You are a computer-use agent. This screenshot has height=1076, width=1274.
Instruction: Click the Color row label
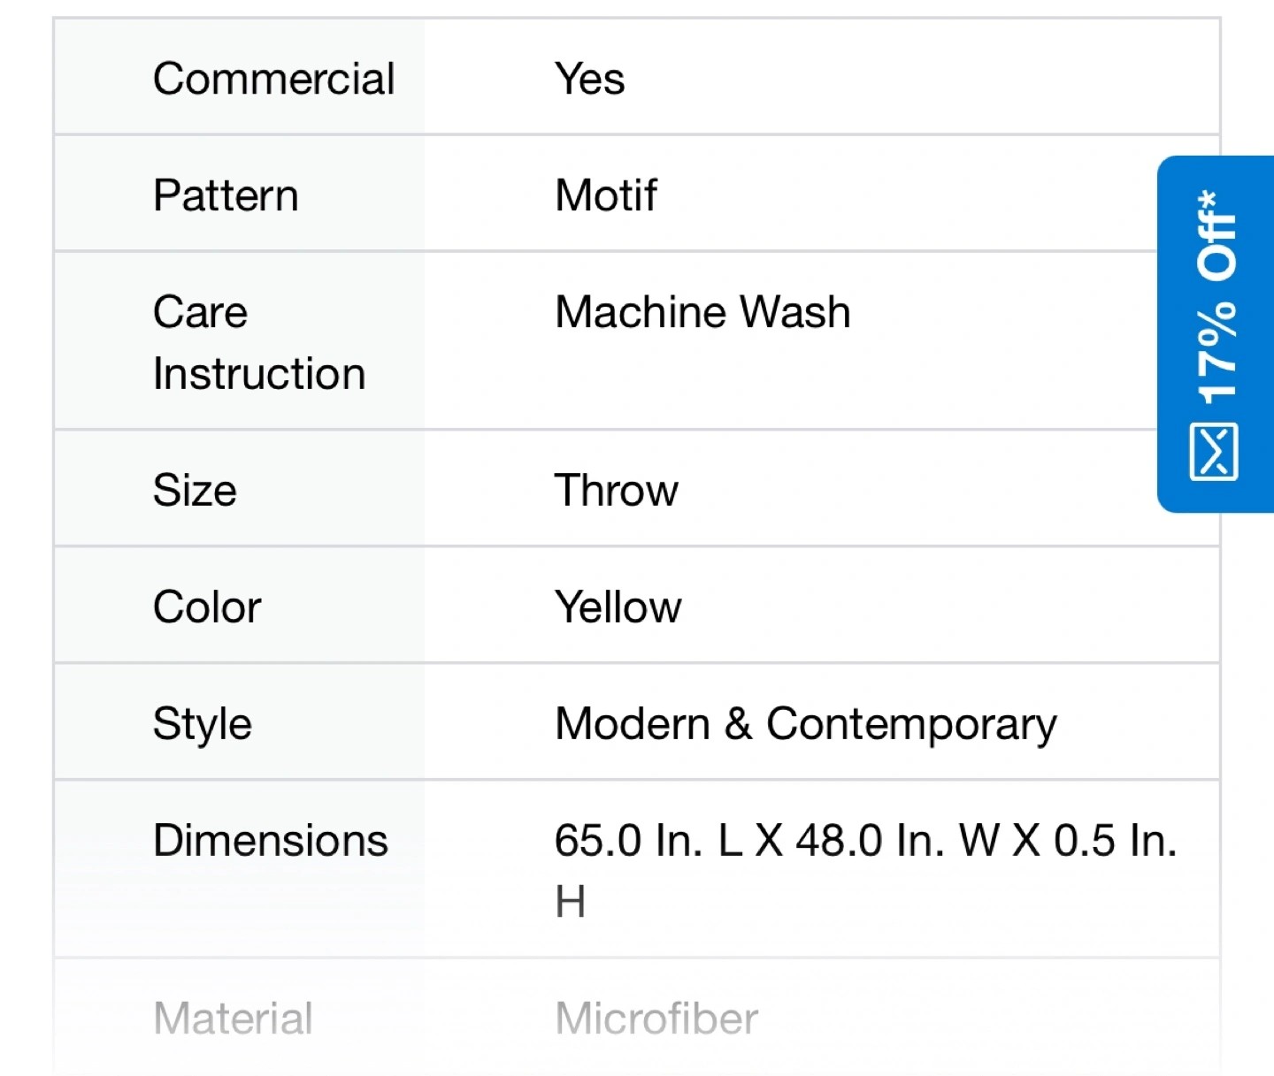(x=207, y=607)
